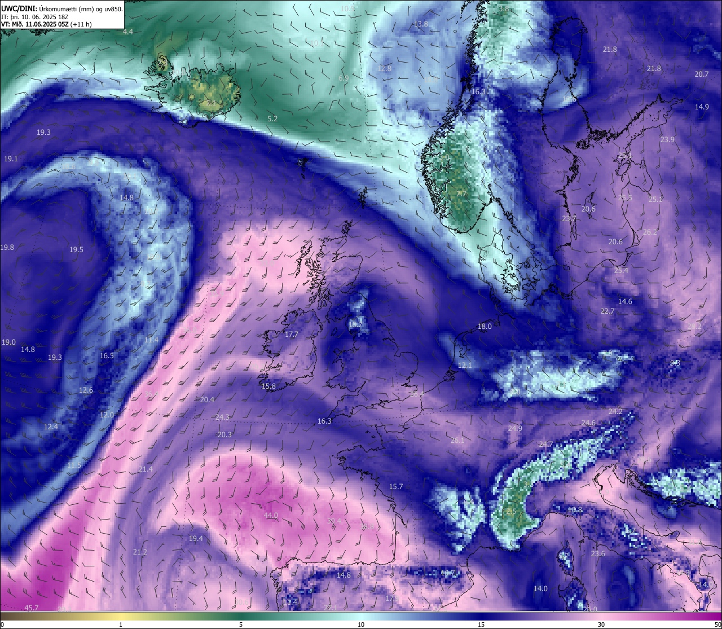Click the value '24.7' on the map
The height and width of the screenshot is (629, 722).
point(546,445)
